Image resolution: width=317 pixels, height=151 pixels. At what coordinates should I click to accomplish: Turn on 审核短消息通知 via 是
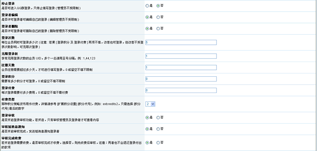(x=147, y=129)
